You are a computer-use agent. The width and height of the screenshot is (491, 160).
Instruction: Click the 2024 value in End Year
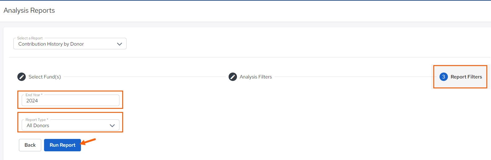click(32, 101)
